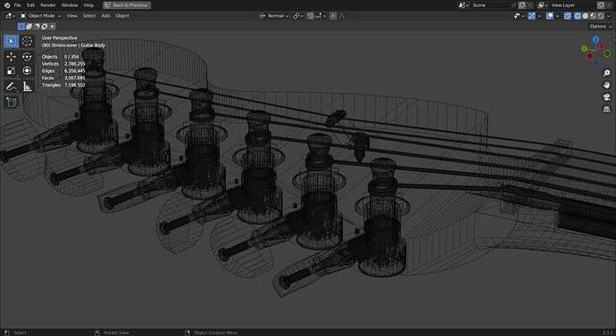The width and height of the screenshot is (616, 336).
Task: Create a new scene
Action: 522,5
